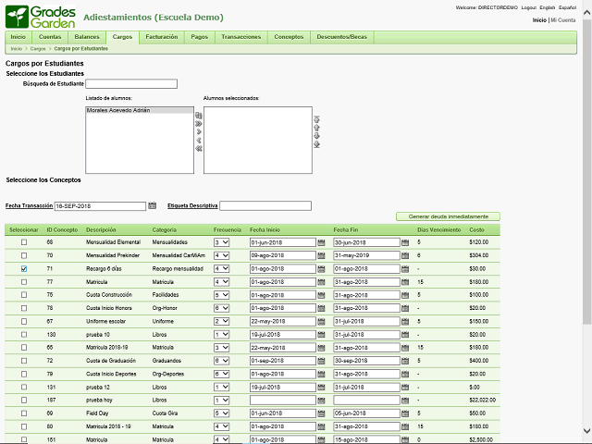This screenshot has width=592, height=444.
Task: Open Fecha Inicio calendar for Mensualidad Elemental
Action: (321, 242)
